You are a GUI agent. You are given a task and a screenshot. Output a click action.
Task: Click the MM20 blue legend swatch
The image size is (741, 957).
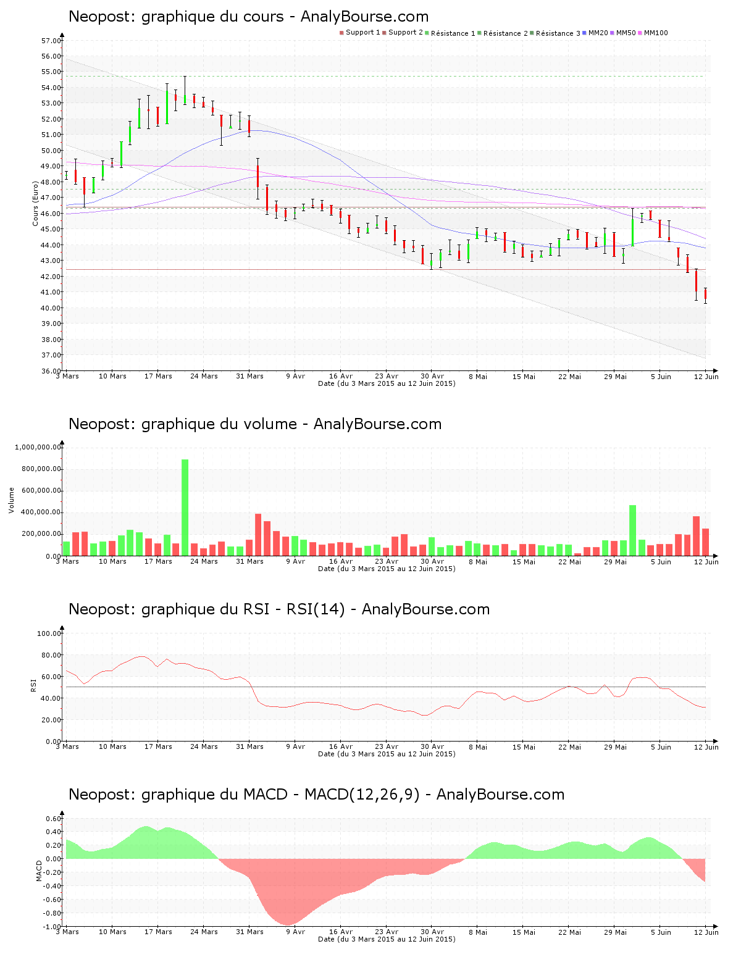pyautogui.click(x=585, y=33)
